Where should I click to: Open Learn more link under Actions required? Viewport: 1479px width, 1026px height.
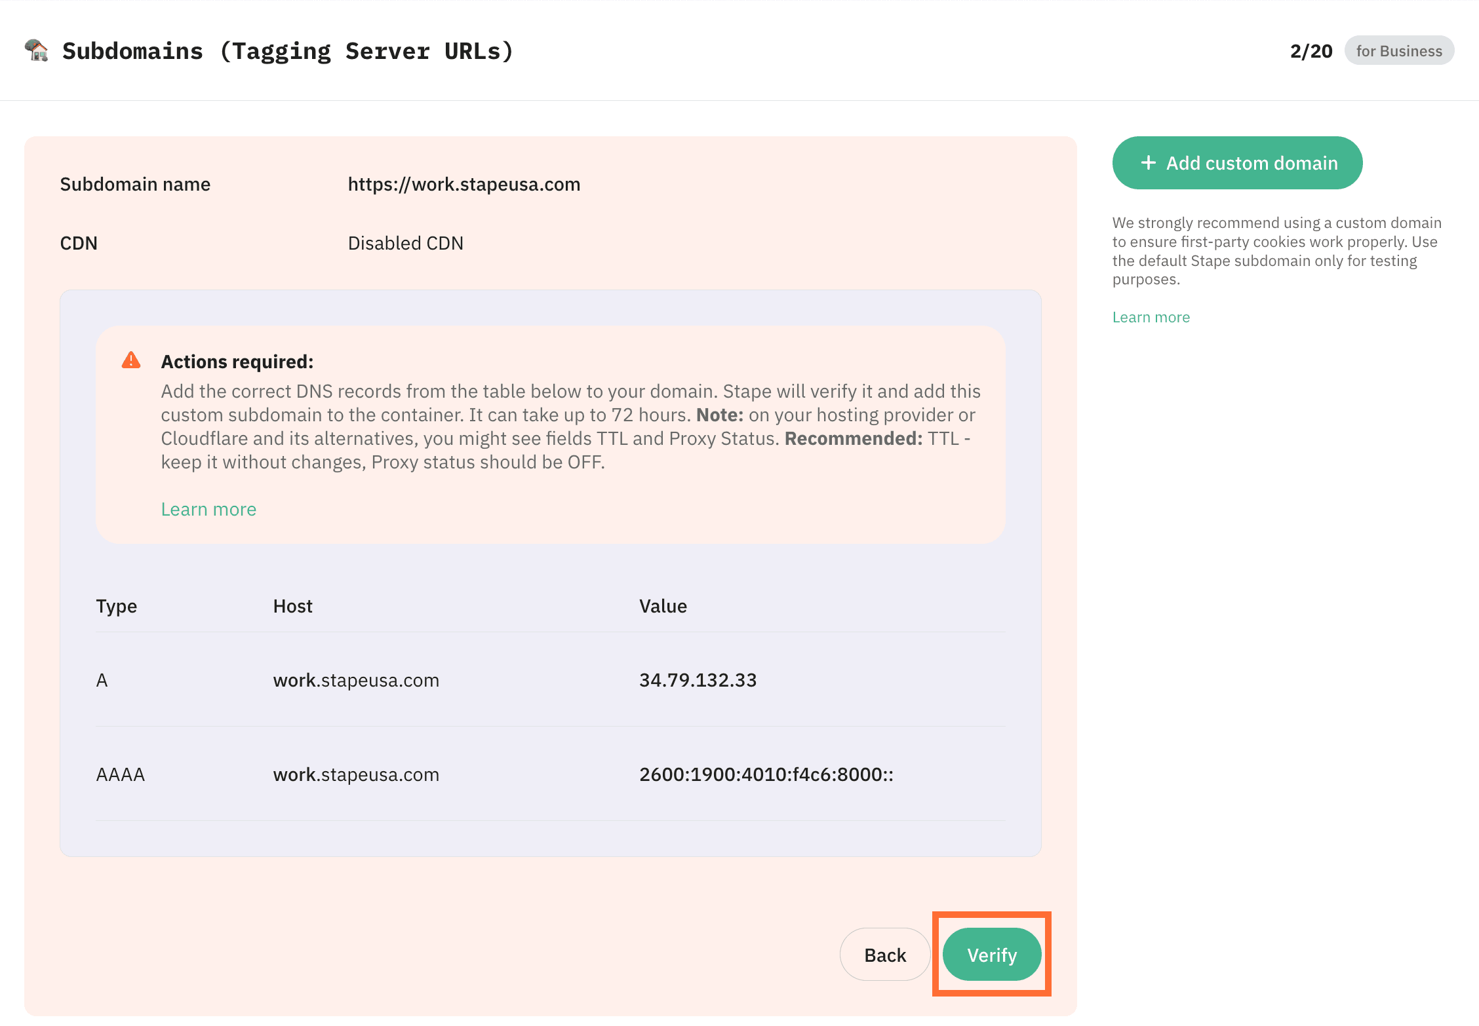coord(208,509)
